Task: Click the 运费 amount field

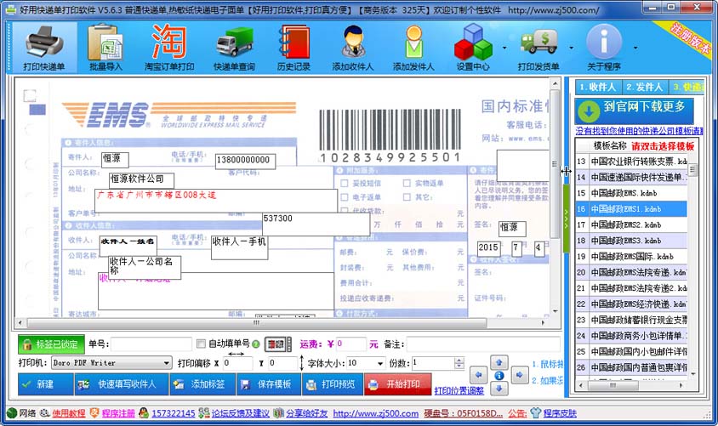Action: pos(350,344)
